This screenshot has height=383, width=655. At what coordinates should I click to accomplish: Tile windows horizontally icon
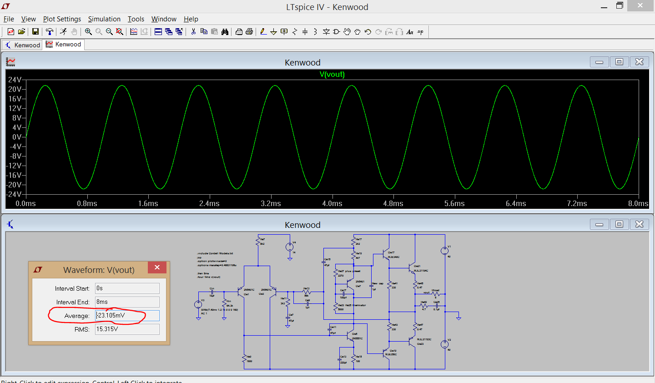[x=158, y=31]
